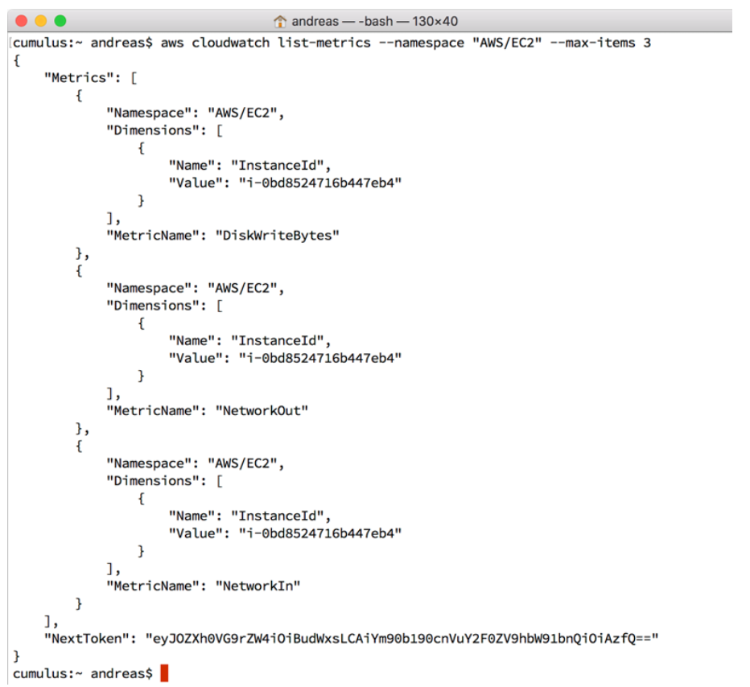Click the instance ID value above NetworkIn
The width and height of the screenshot is (750, 687).
(x=320, y=533)
